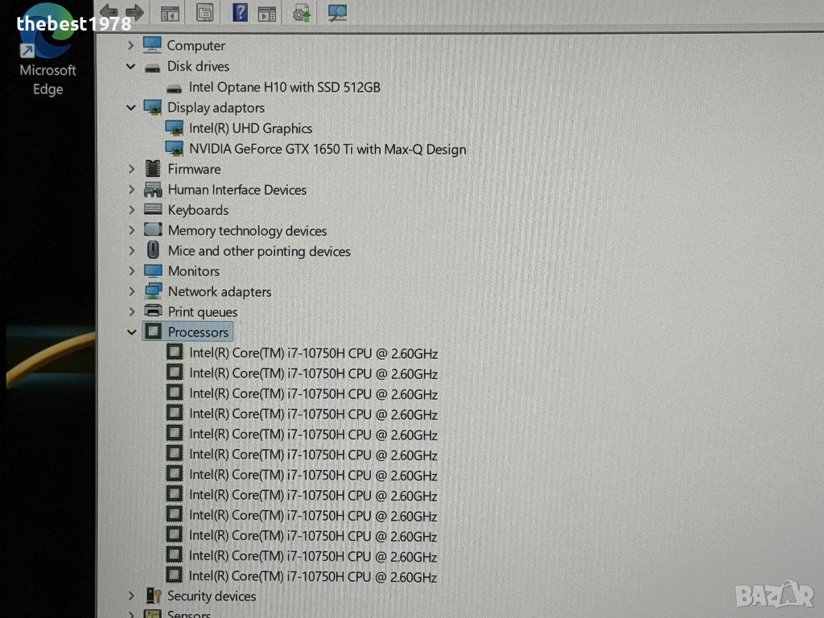Expand the Security devices category
The width and height of the screenshot is (824, 618).
pos(131,596)
